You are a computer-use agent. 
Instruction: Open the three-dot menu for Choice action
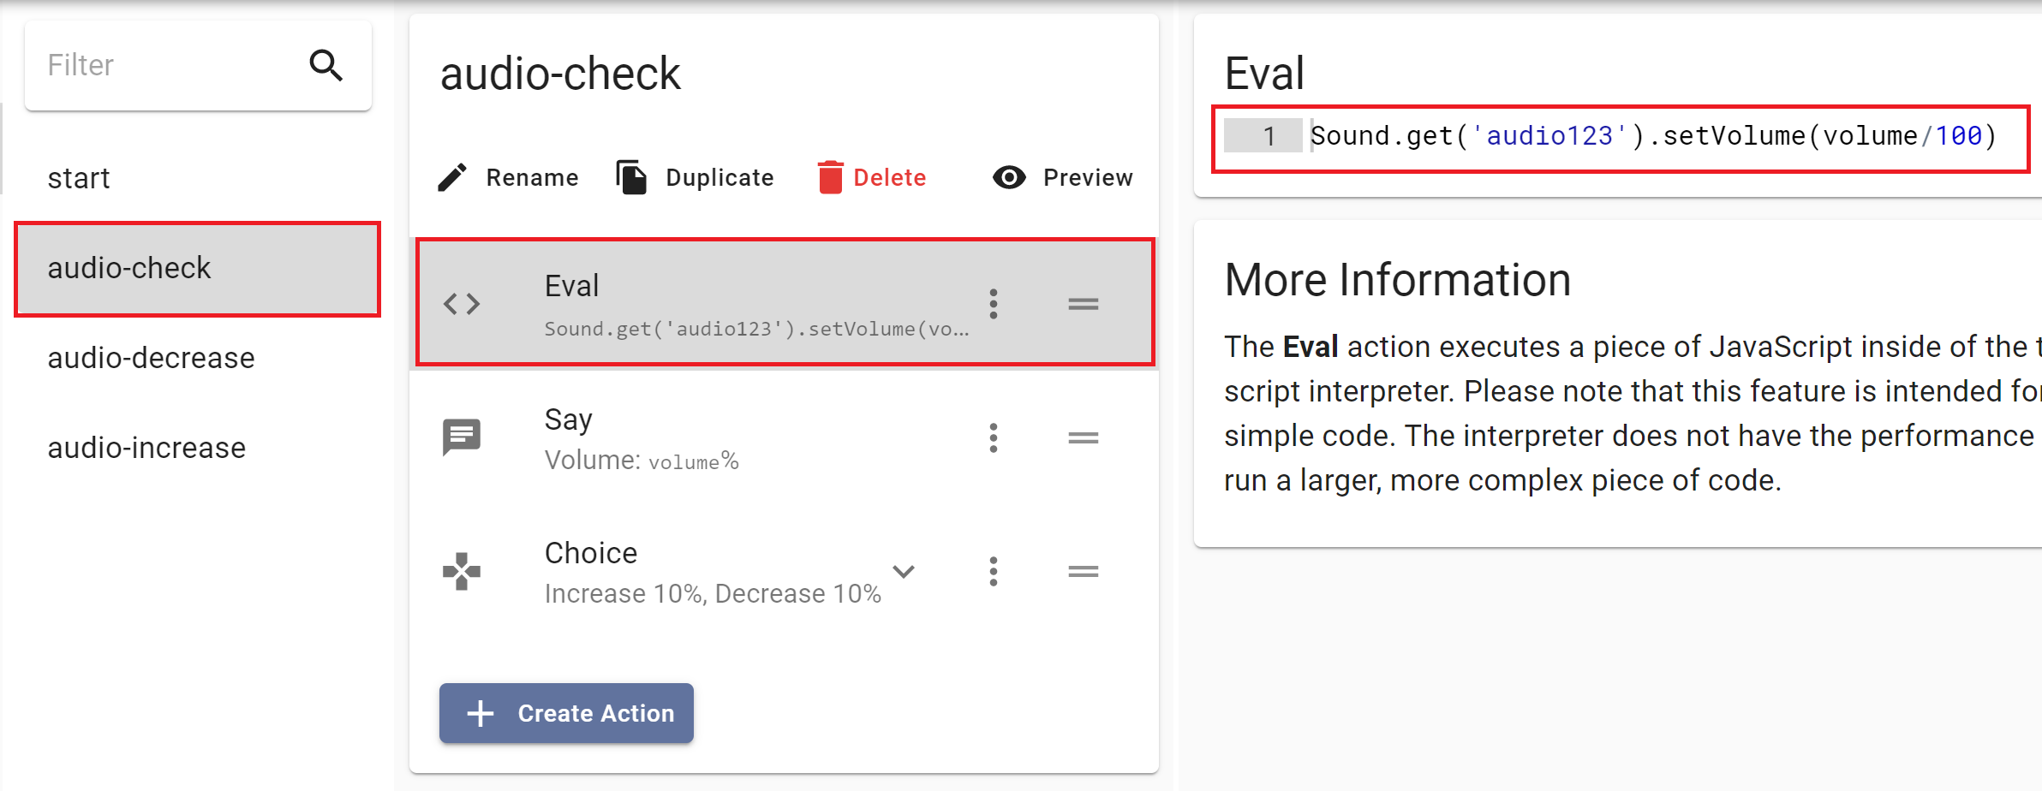[994, 571]
